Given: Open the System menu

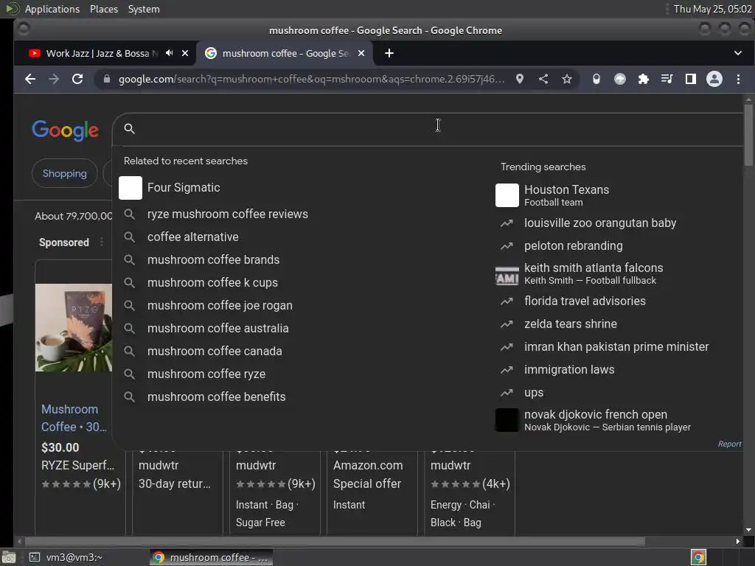Looking at the screenshot, I should coord(144,9).
